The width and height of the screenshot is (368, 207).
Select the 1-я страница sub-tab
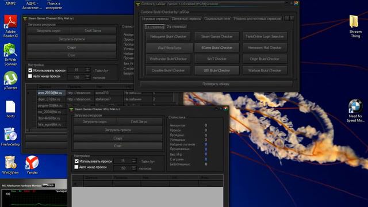[155, 27]
